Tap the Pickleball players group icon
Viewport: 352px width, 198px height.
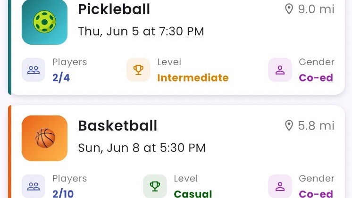[34, 70]
